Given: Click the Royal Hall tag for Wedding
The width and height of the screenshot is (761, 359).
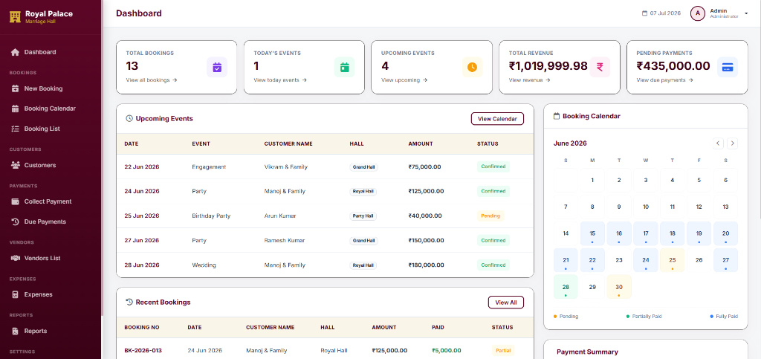Looking at the screenshot, I should coord(363,265).
